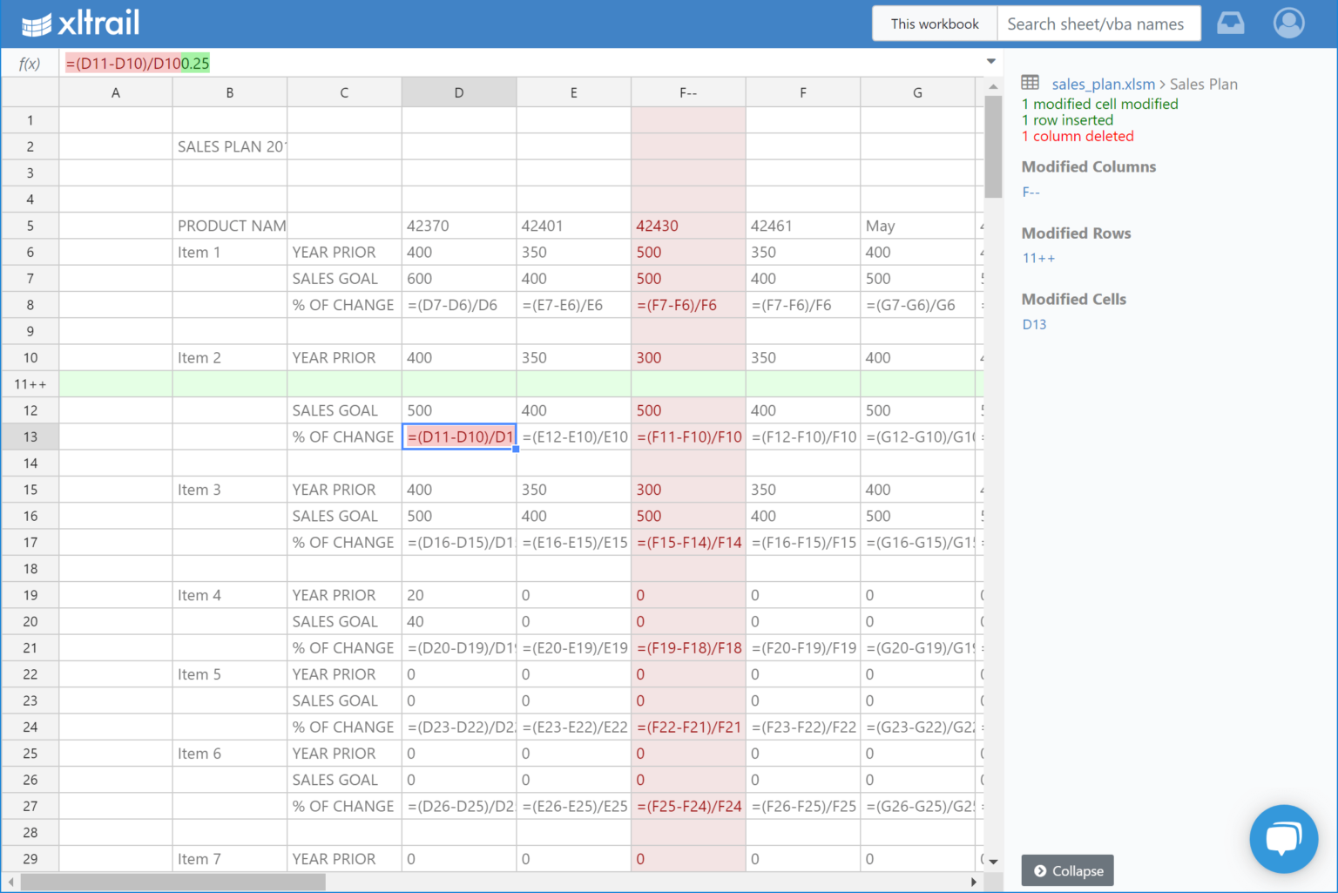Image resolution: width=1338 pixels, height=893 pixels.
Task: Click Sales Plan in the breadcrumb
Action: pyautogui.click(x=1204, y=84)
